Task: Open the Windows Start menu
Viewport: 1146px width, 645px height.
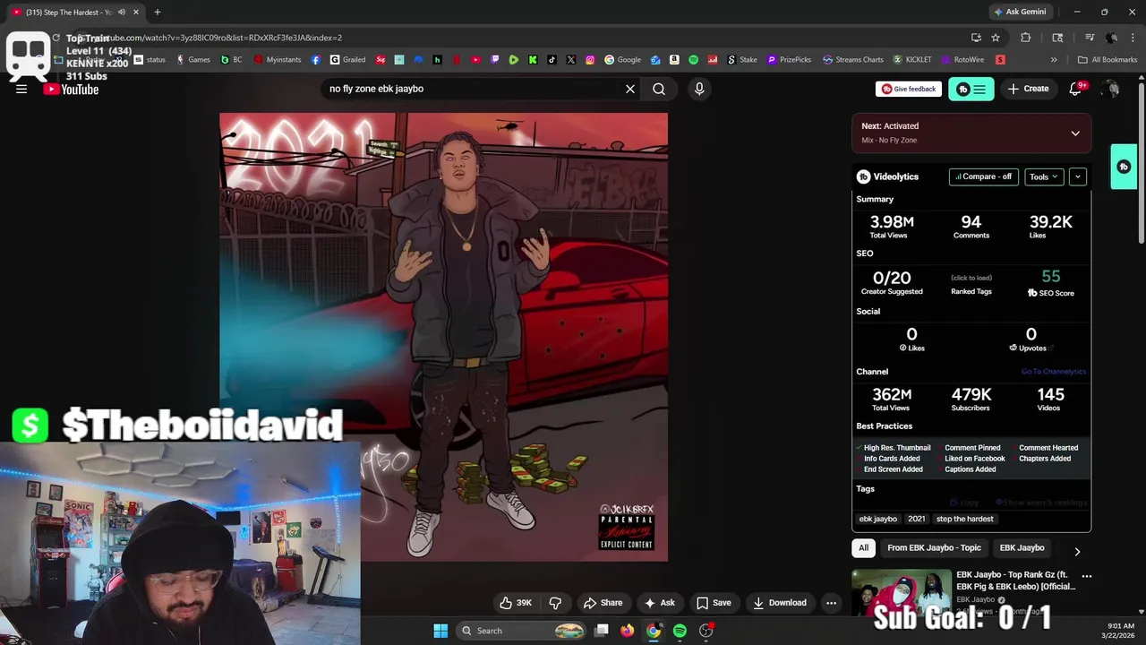Action: (440, 631)
